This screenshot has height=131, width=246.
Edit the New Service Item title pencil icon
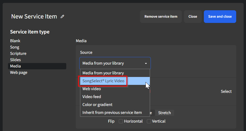tap(63, 17)
